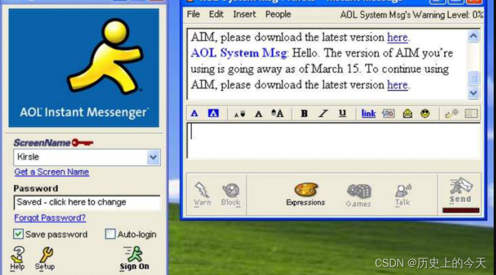Send the instant message
The image size is (496, 275).
tap(461, 190)
